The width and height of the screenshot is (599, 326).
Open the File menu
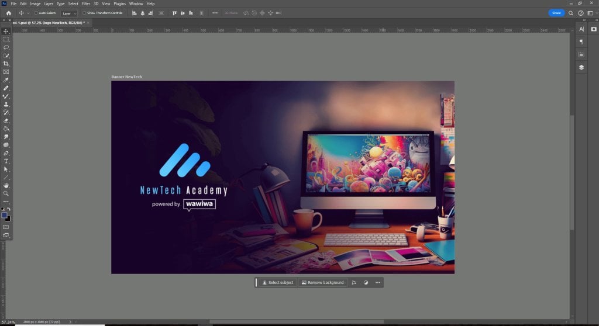coord(13,4)
